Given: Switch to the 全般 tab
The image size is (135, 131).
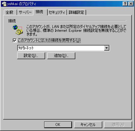Looking at the screenshot, I should coord(10,12).
